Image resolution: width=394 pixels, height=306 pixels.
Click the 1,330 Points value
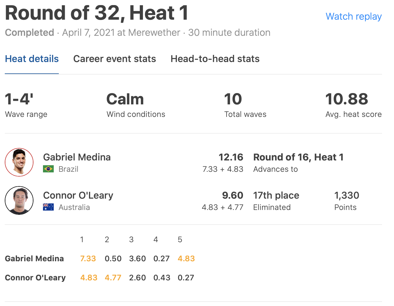pos(347,195)
